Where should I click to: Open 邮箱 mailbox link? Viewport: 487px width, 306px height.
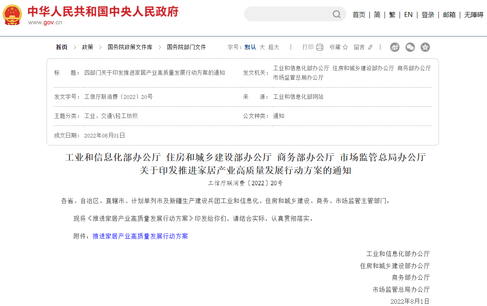point(449,15)
